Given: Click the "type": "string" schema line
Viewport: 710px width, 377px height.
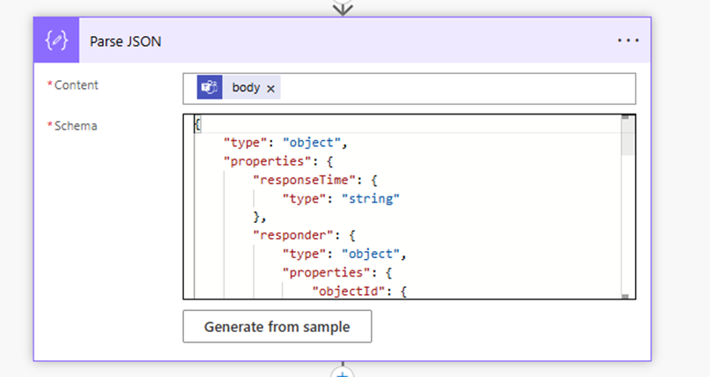Looking at the screenshot, I should pos(341,199).
